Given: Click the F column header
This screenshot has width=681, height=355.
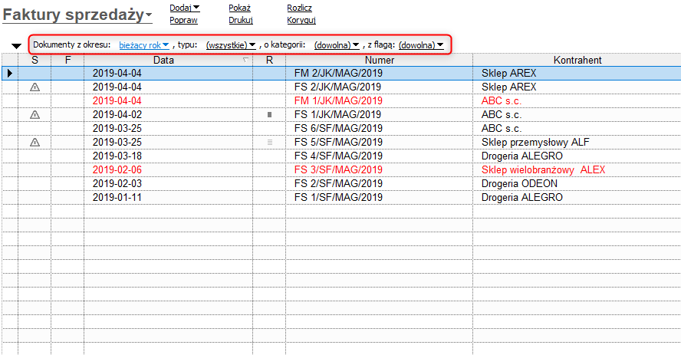Looking at the screenshot, I should [67, 60].
